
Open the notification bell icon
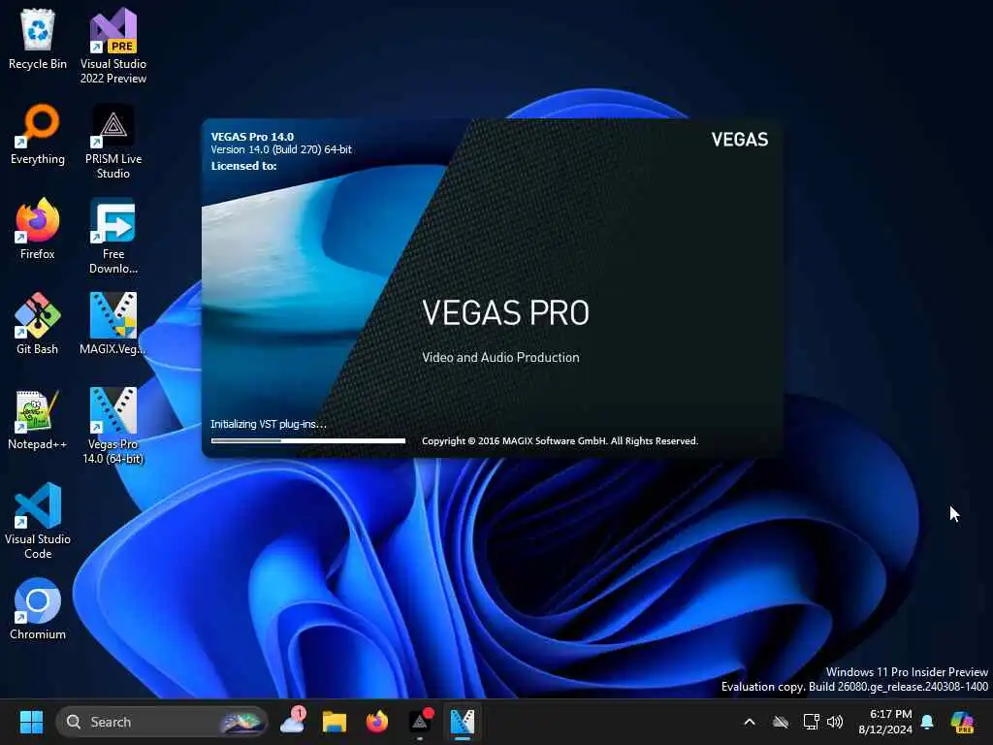point(927,722)
